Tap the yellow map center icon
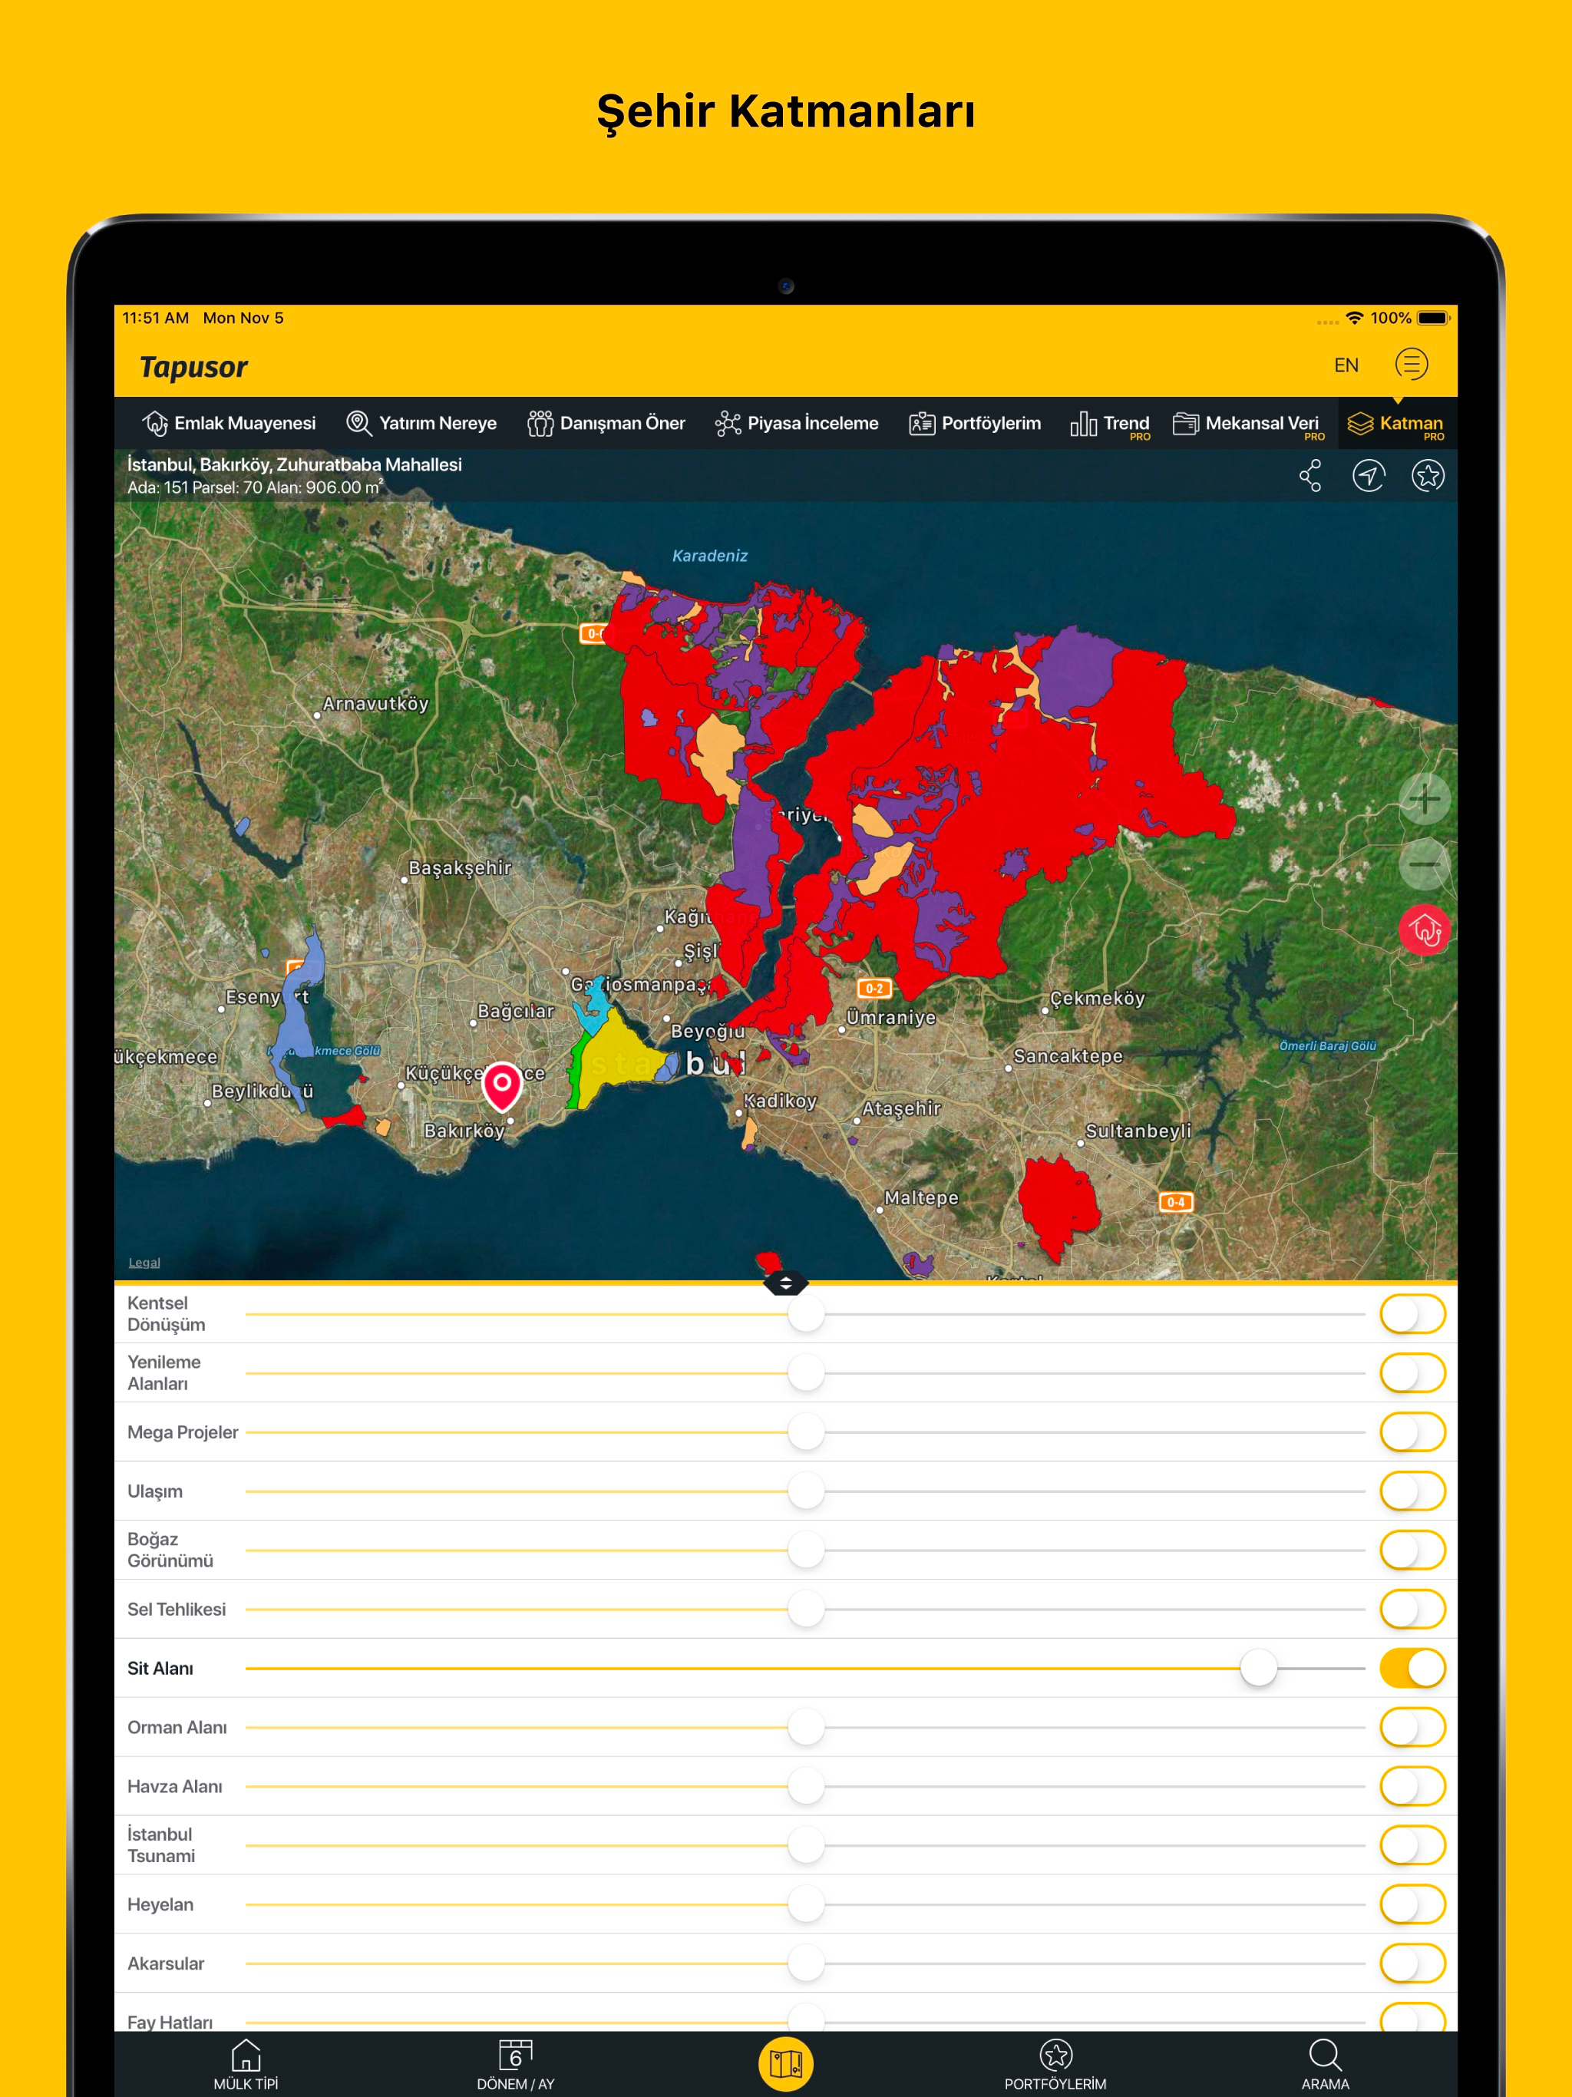The width and height of the screenshot is (1572, 2097). click(785, 2064)
